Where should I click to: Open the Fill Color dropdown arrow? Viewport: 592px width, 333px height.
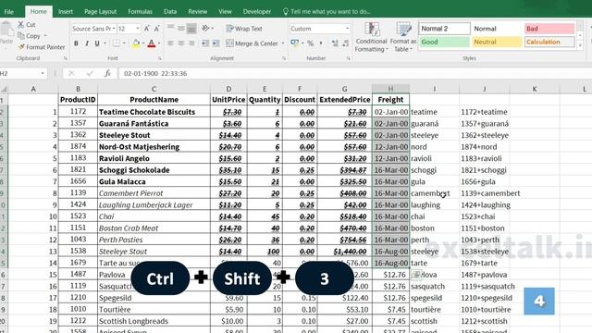[x=143, y=43]
